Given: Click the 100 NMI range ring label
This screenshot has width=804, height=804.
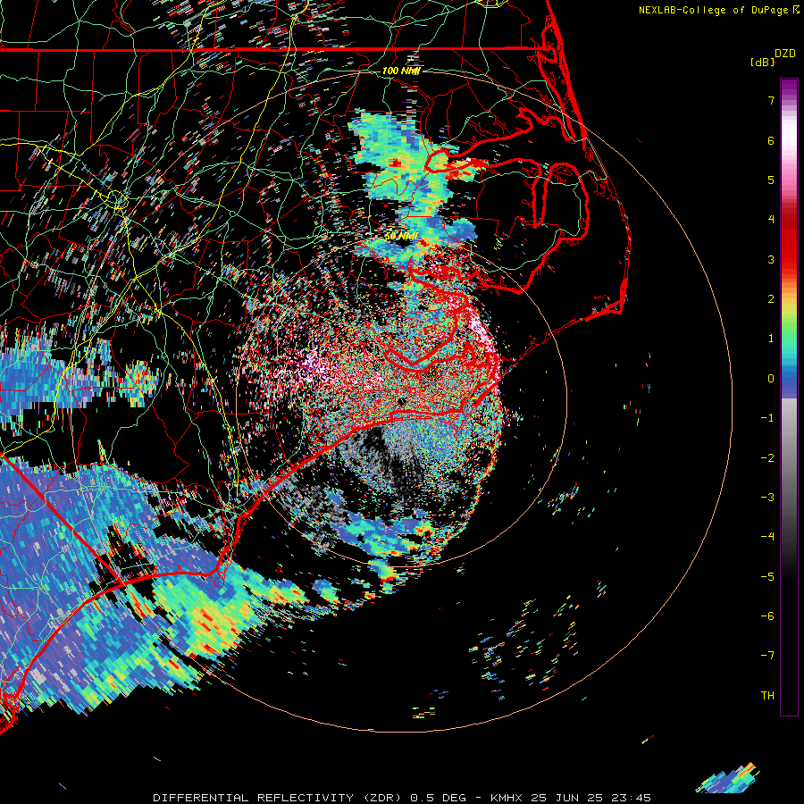Looking at the screenshot, I should tap(401, 71).
